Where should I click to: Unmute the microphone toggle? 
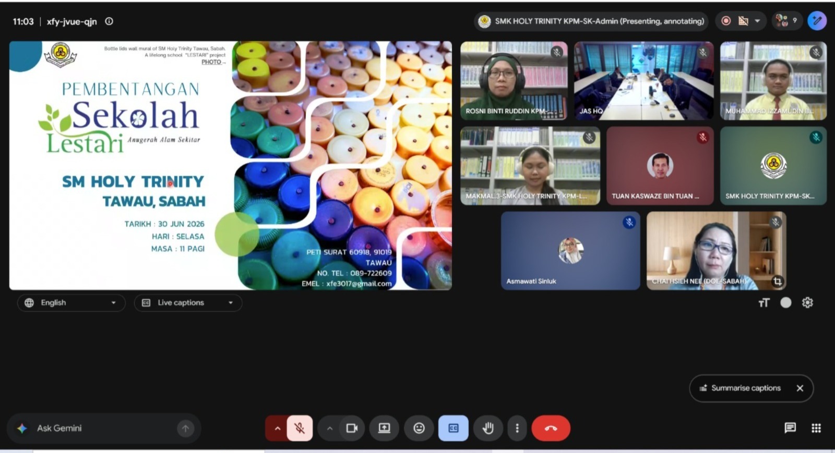click(300, 428)
